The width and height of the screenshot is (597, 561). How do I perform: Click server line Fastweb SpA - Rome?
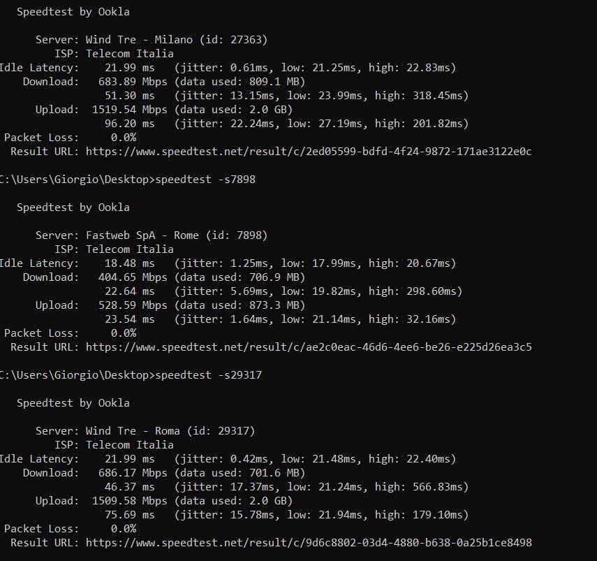tap(152, 235)
